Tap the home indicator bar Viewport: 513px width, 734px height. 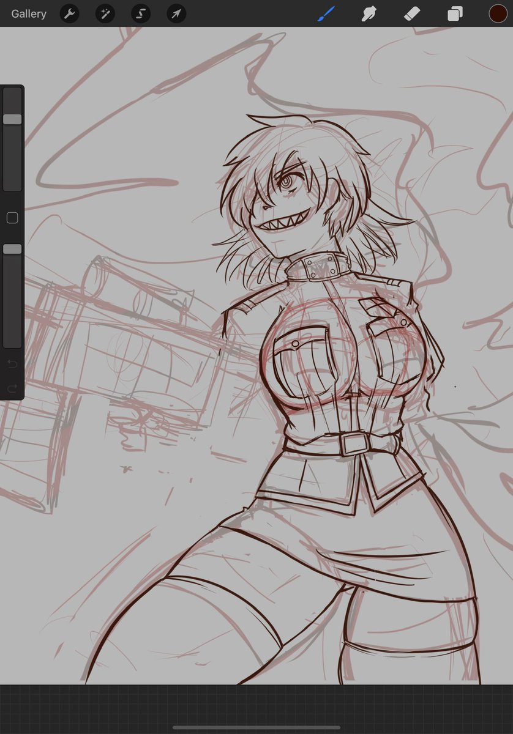click(x=256, y=727)
